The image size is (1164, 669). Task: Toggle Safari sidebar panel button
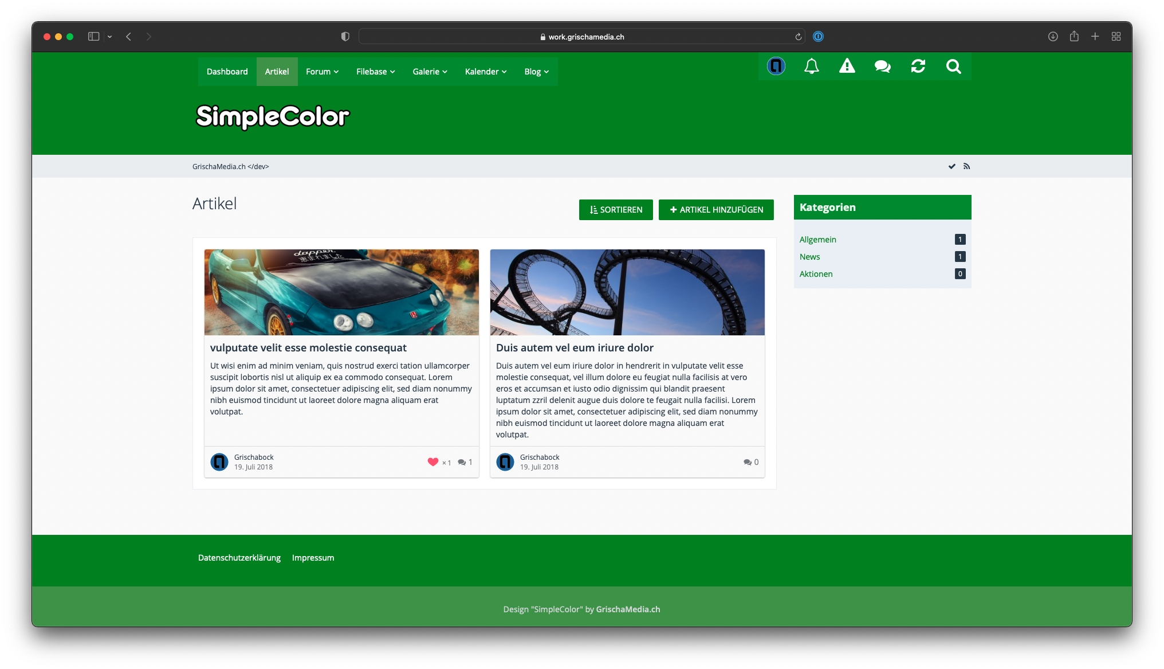coord(94,37)
